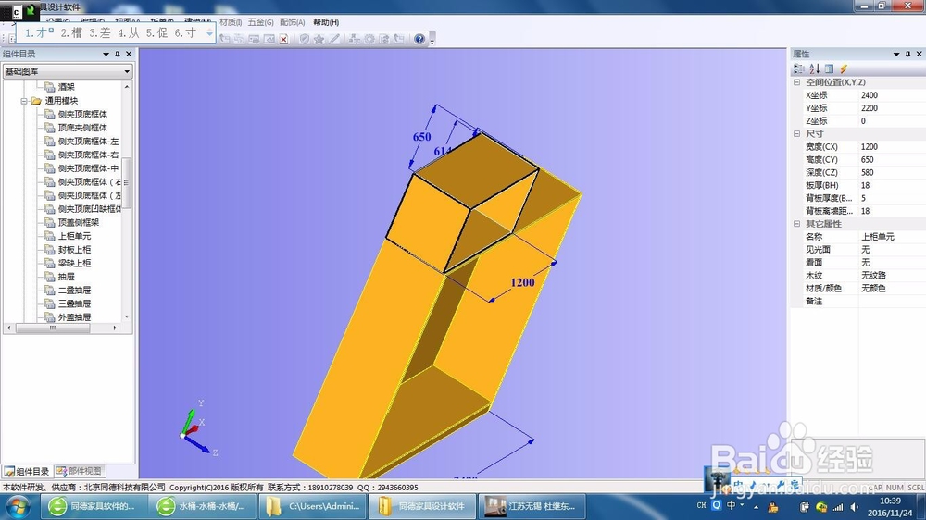Select 三叠抽屉 tree item

coord(74,304)
